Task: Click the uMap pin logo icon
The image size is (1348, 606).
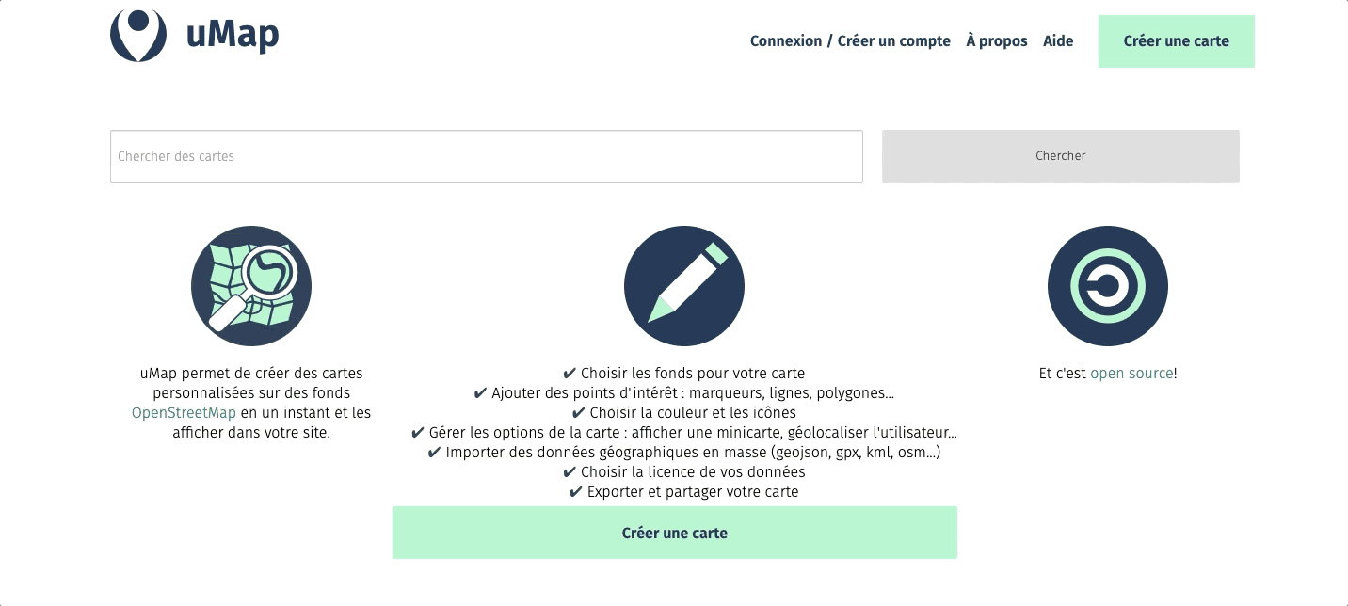Action: [x=138, y=35]
